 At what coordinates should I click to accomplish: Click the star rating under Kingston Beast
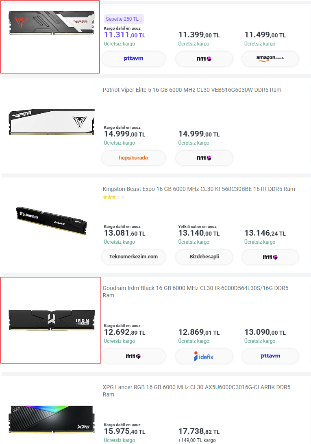tap(114, 197)
